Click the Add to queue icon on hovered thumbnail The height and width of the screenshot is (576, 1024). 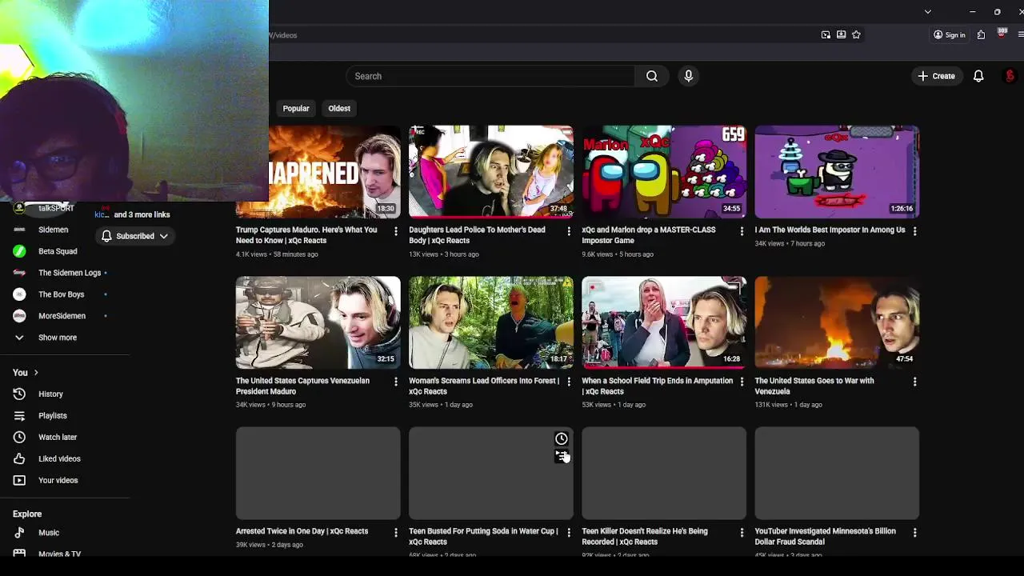pyautogui.click(x=562, y=456)
